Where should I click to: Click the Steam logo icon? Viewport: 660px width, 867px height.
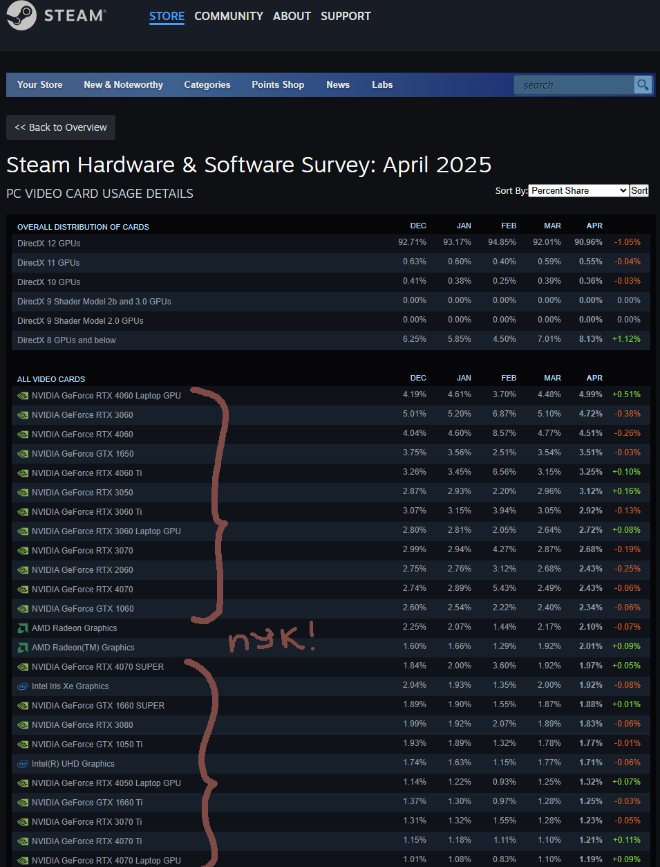(21, 15)
